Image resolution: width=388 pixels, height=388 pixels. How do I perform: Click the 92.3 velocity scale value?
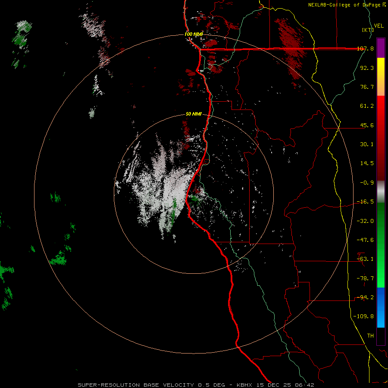[x=367, y=68]
